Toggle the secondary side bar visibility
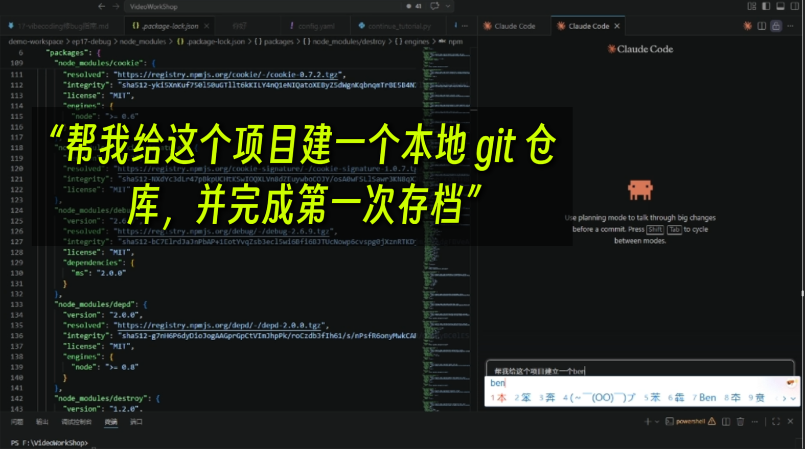This screenshot has height=449, width=805. pyautogui.click(x=794, y=6)
